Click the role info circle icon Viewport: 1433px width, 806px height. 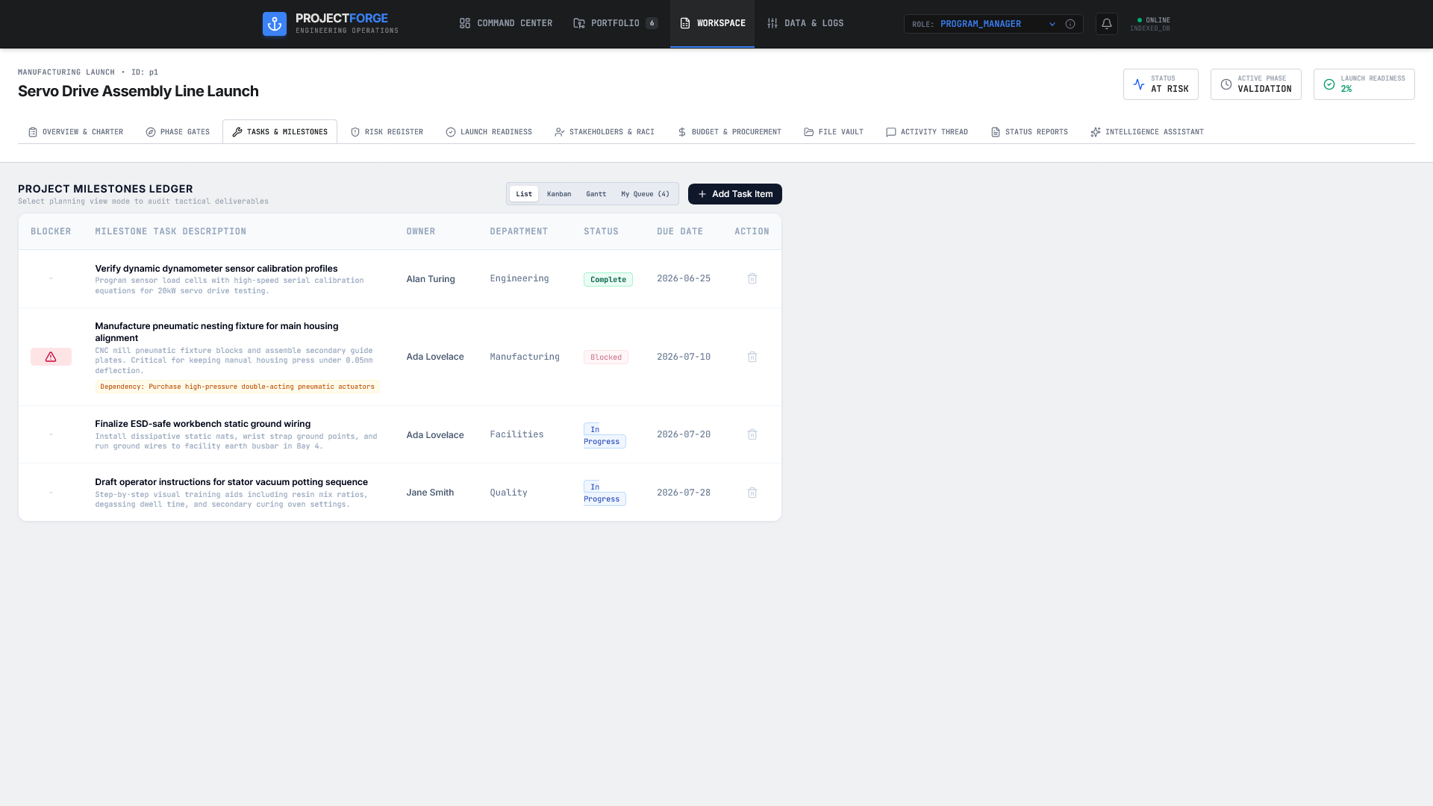1070,24
